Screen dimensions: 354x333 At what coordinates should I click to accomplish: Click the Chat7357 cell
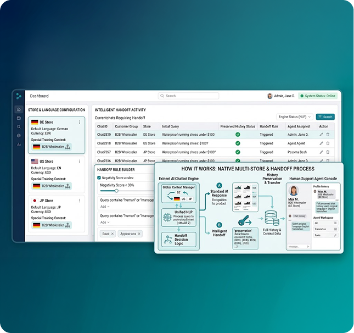(x=104, y=152)
